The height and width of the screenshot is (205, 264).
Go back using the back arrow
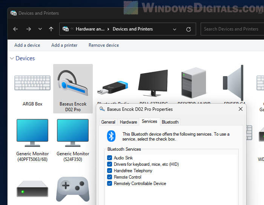(x=15, y=29)
